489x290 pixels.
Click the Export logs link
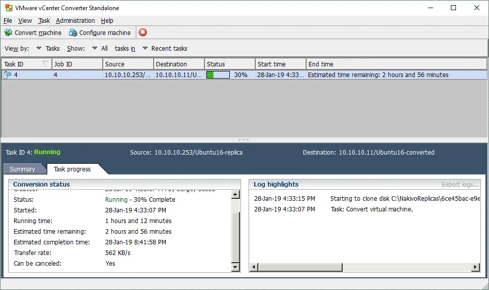(460, 185)
